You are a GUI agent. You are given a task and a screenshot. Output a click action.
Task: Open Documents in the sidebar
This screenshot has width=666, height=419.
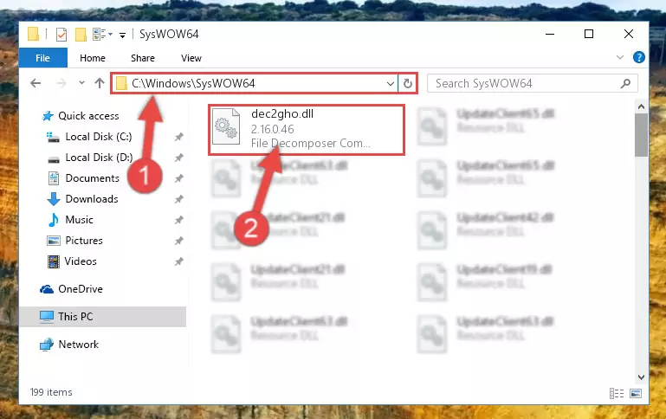(92, 178)
